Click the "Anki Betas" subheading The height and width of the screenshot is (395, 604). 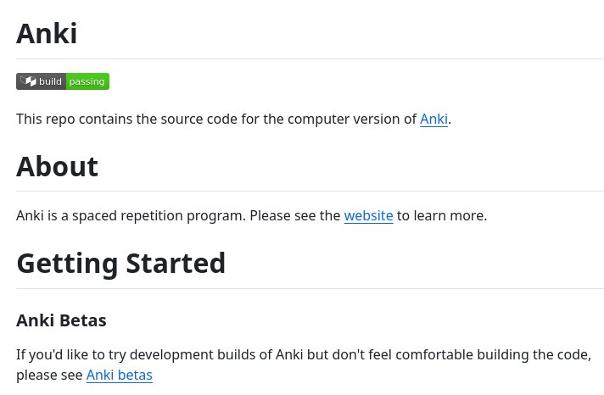[61, 320]
